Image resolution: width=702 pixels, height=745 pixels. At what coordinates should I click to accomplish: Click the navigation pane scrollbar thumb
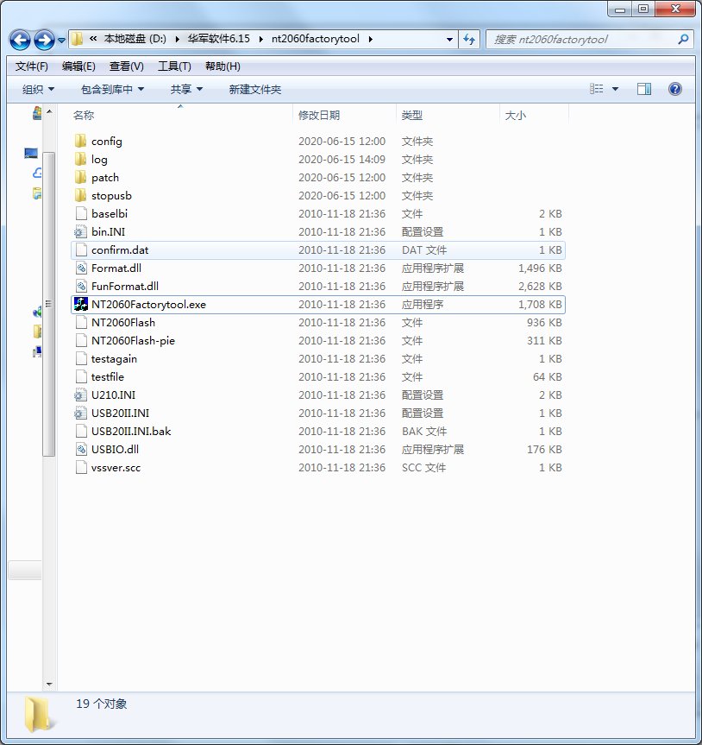(x=49, y=304)
